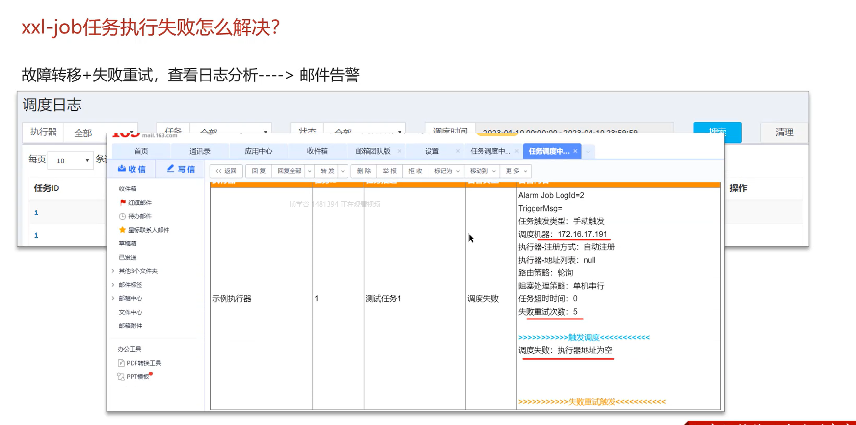
Task: Close the 设置 tab
Action: pyautogui.click(x=458, y=151)
